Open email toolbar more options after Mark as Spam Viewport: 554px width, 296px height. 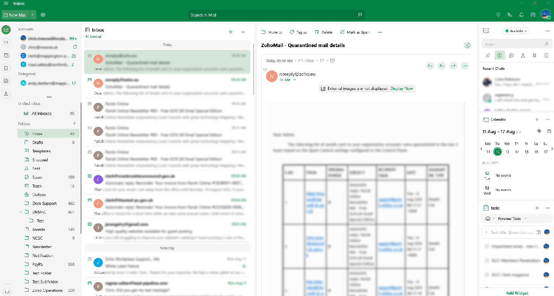click(380, 32)
